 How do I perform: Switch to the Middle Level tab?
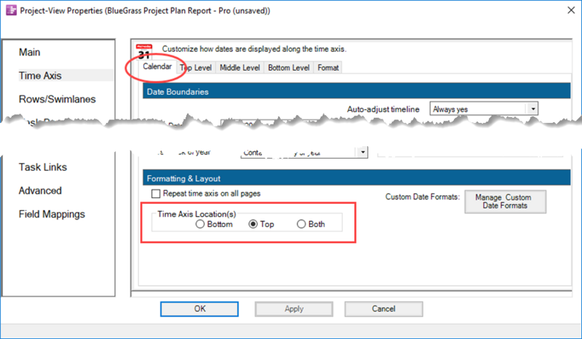[239, 68]
